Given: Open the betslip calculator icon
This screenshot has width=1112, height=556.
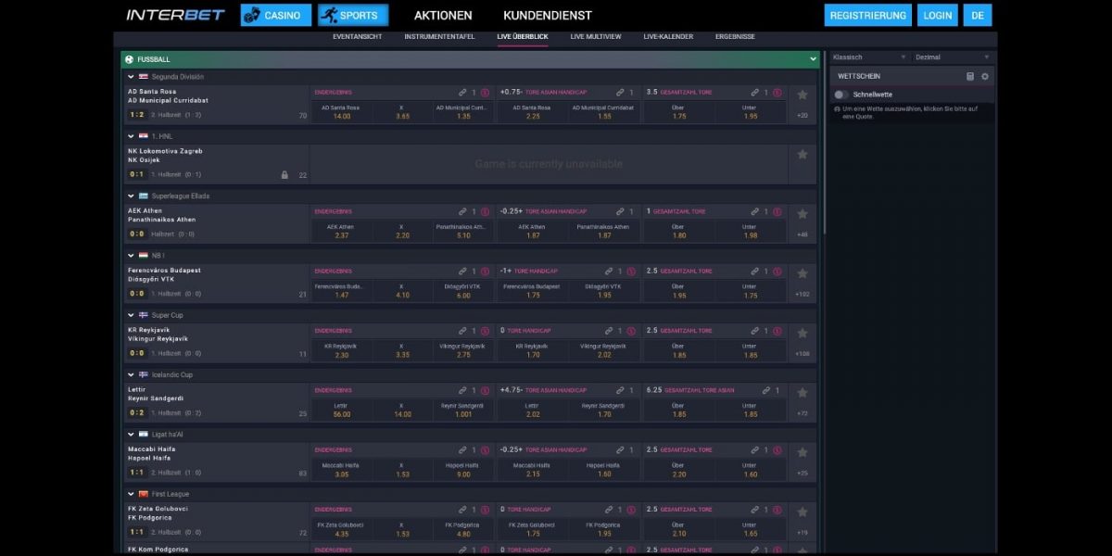Looking at the screenshot, I should 970,76.
